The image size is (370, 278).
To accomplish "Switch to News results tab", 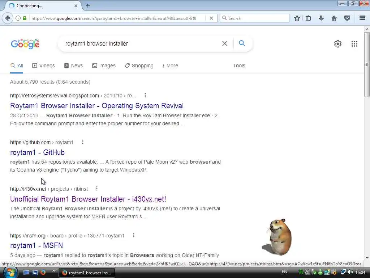I will [x=73, y=66].
